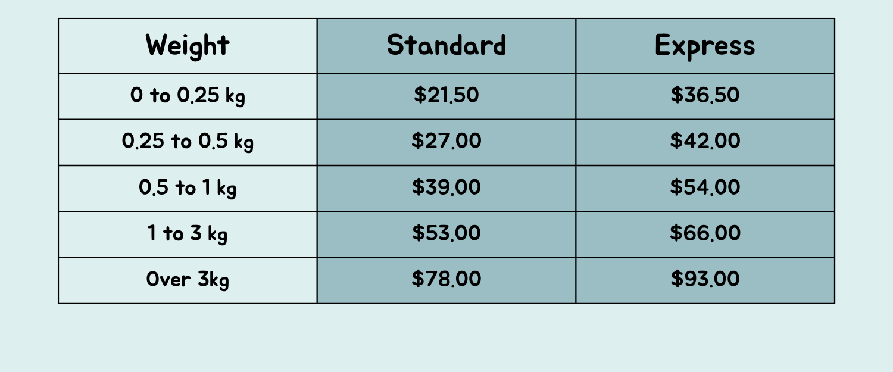
Task: Select the 1 to 3 kg row label
Action: [188, 235]
